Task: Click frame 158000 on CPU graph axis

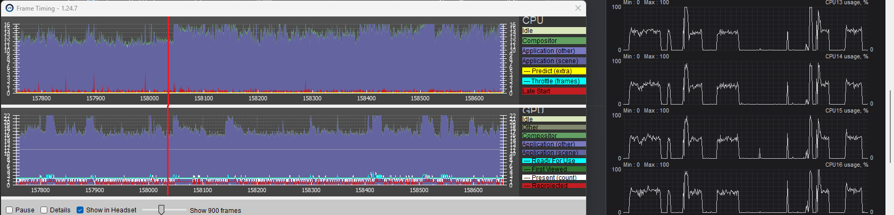Action: pos(149,98)
